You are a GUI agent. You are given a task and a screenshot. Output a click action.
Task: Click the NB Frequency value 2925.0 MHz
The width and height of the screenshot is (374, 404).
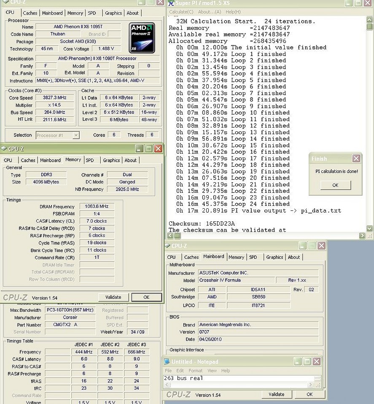[127, 189]
